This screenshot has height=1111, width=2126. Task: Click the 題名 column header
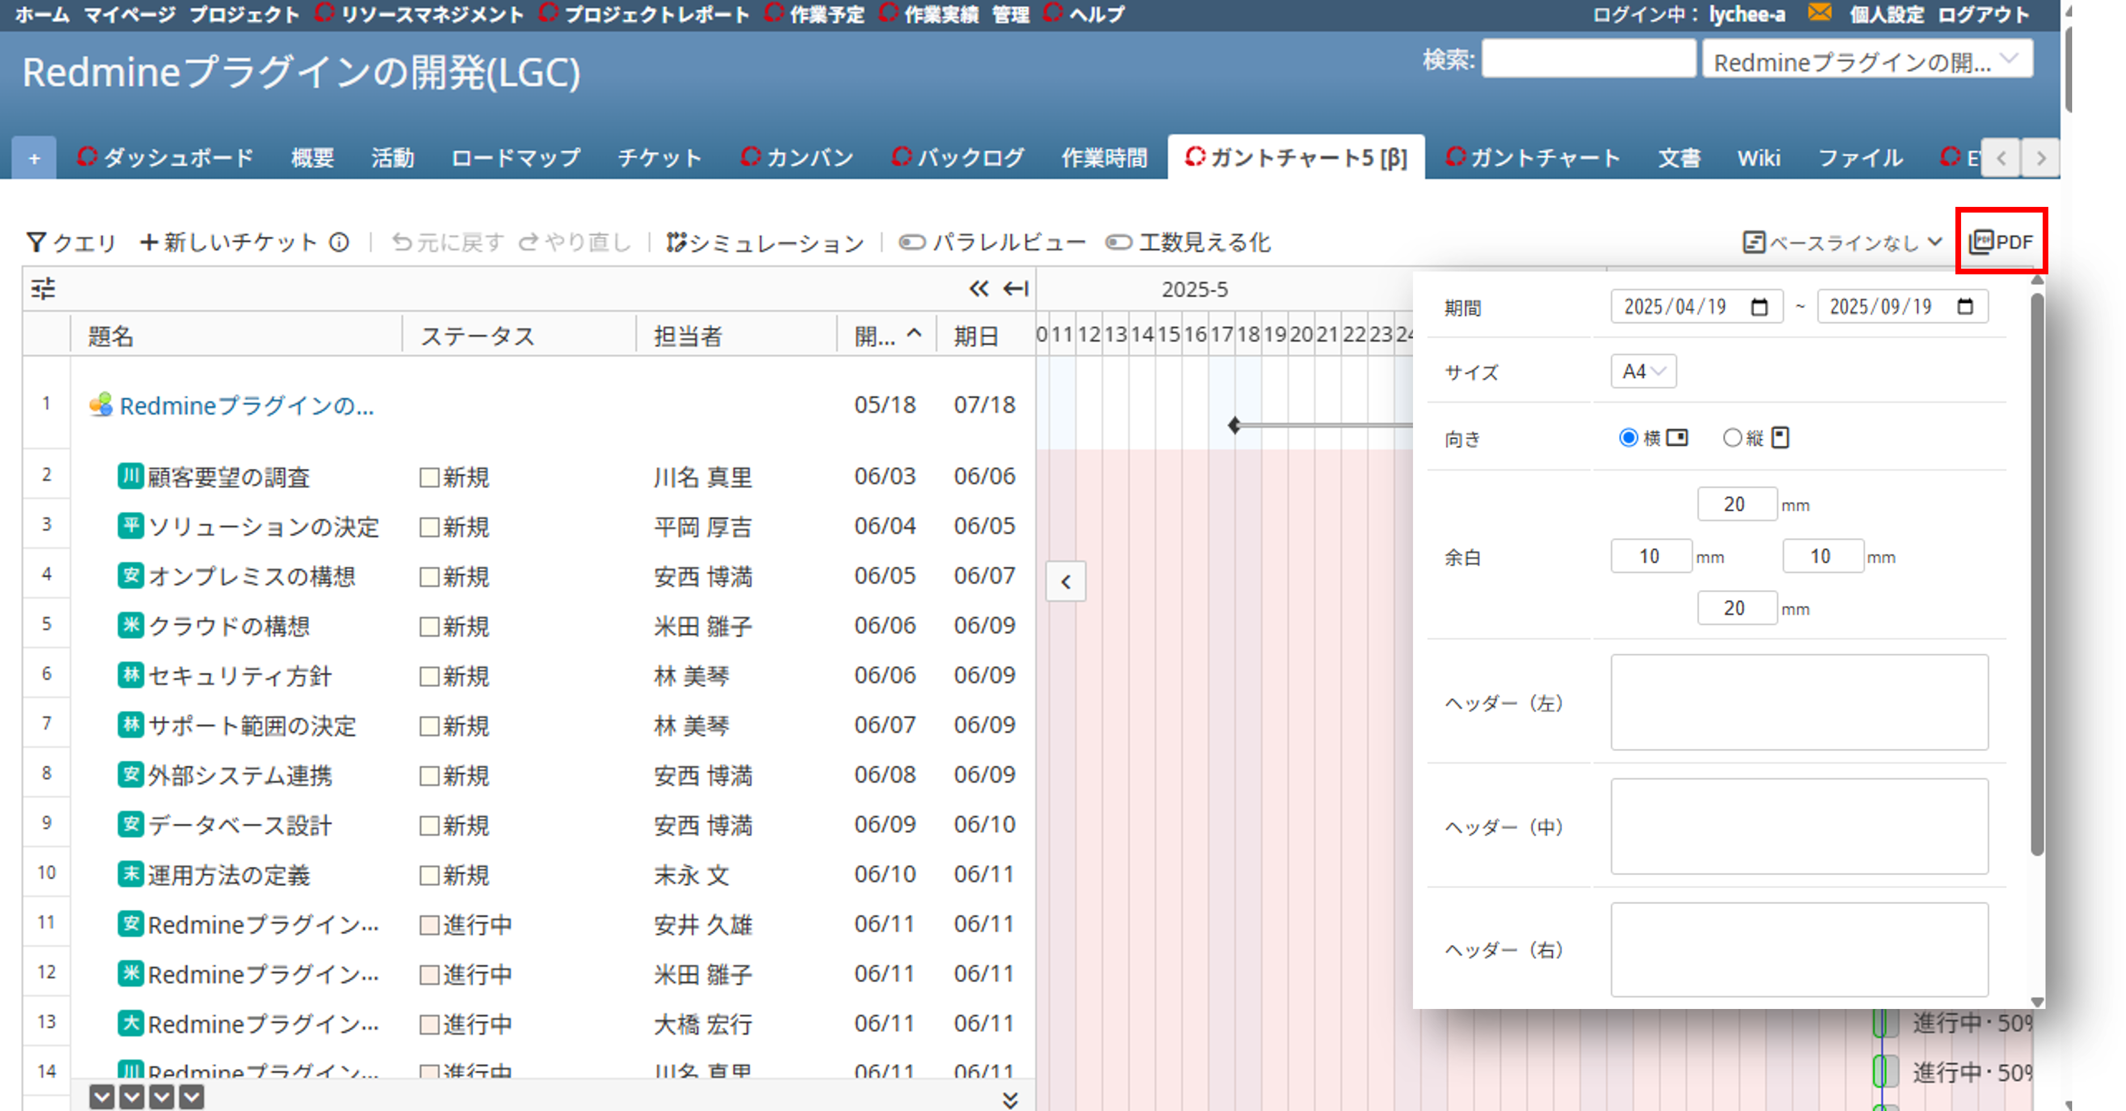[111, 335]
